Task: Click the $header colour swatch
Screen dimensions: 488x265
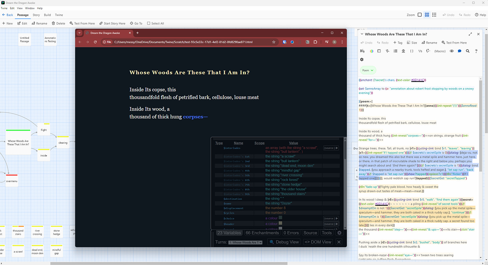Action: tap(281, 223)
